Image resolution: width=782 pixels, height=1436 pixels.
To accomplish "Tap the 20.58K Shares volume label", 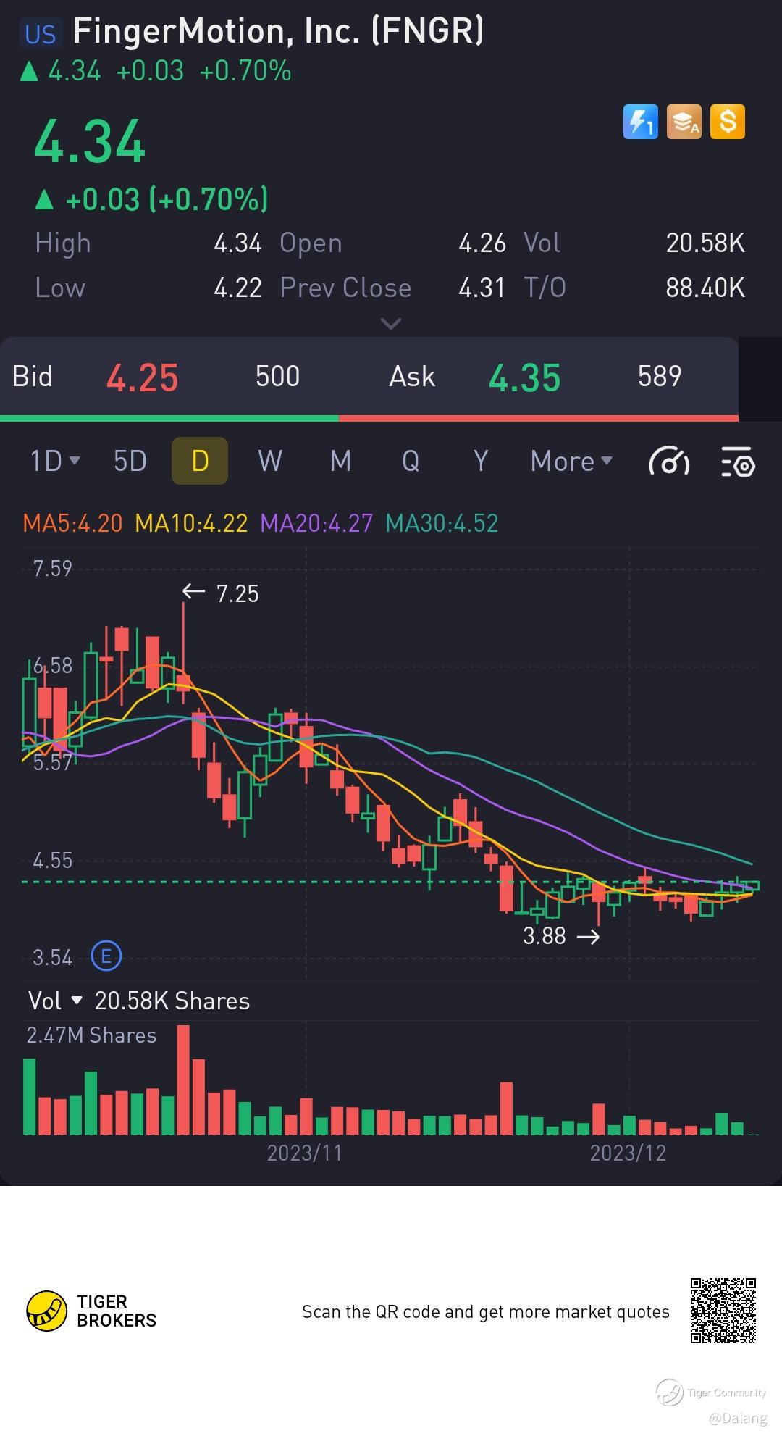I will tap(172, 1001).
